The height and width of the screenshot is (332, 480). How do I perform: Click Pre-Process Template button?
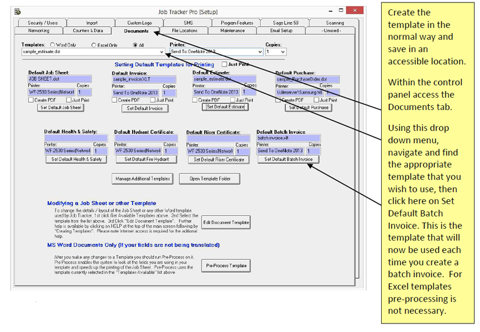point(226,266)
